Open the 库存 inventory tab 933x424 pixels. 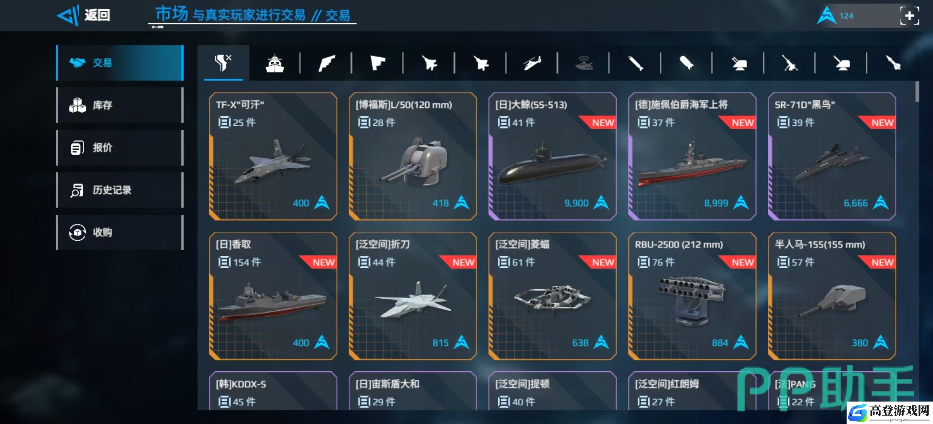[x=120, y=105]
